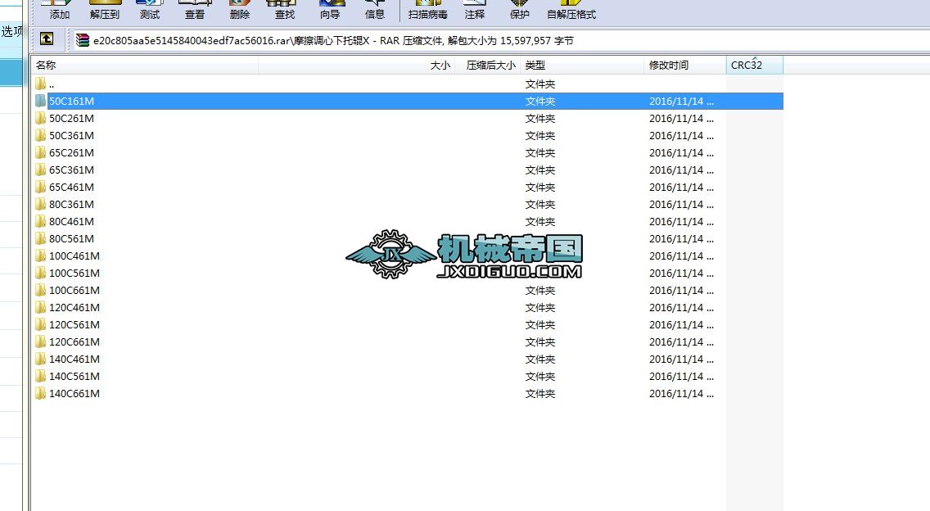The width and height of the screenshot is (930, 511).
Task: Click the up one level arrow icon
Action: (47, 39)
